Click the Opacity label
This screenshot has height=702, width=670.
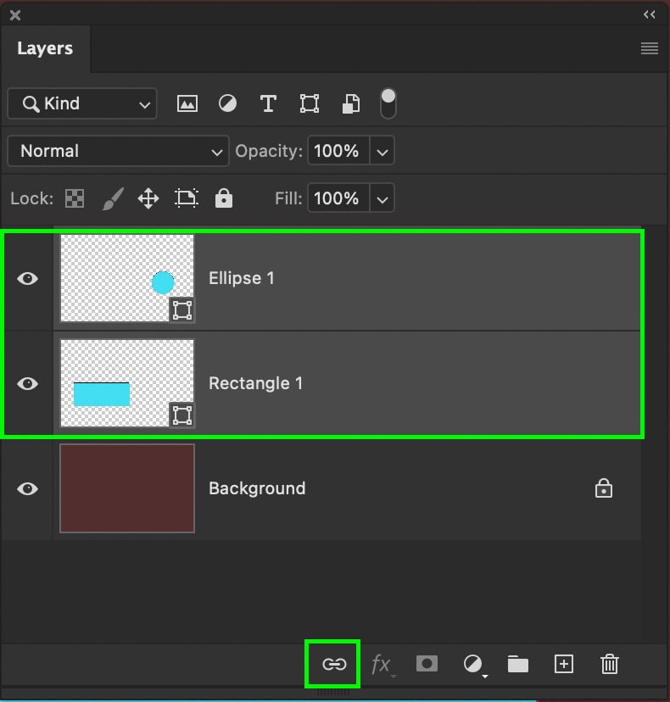pyautogui.click(x=269, y=151)
